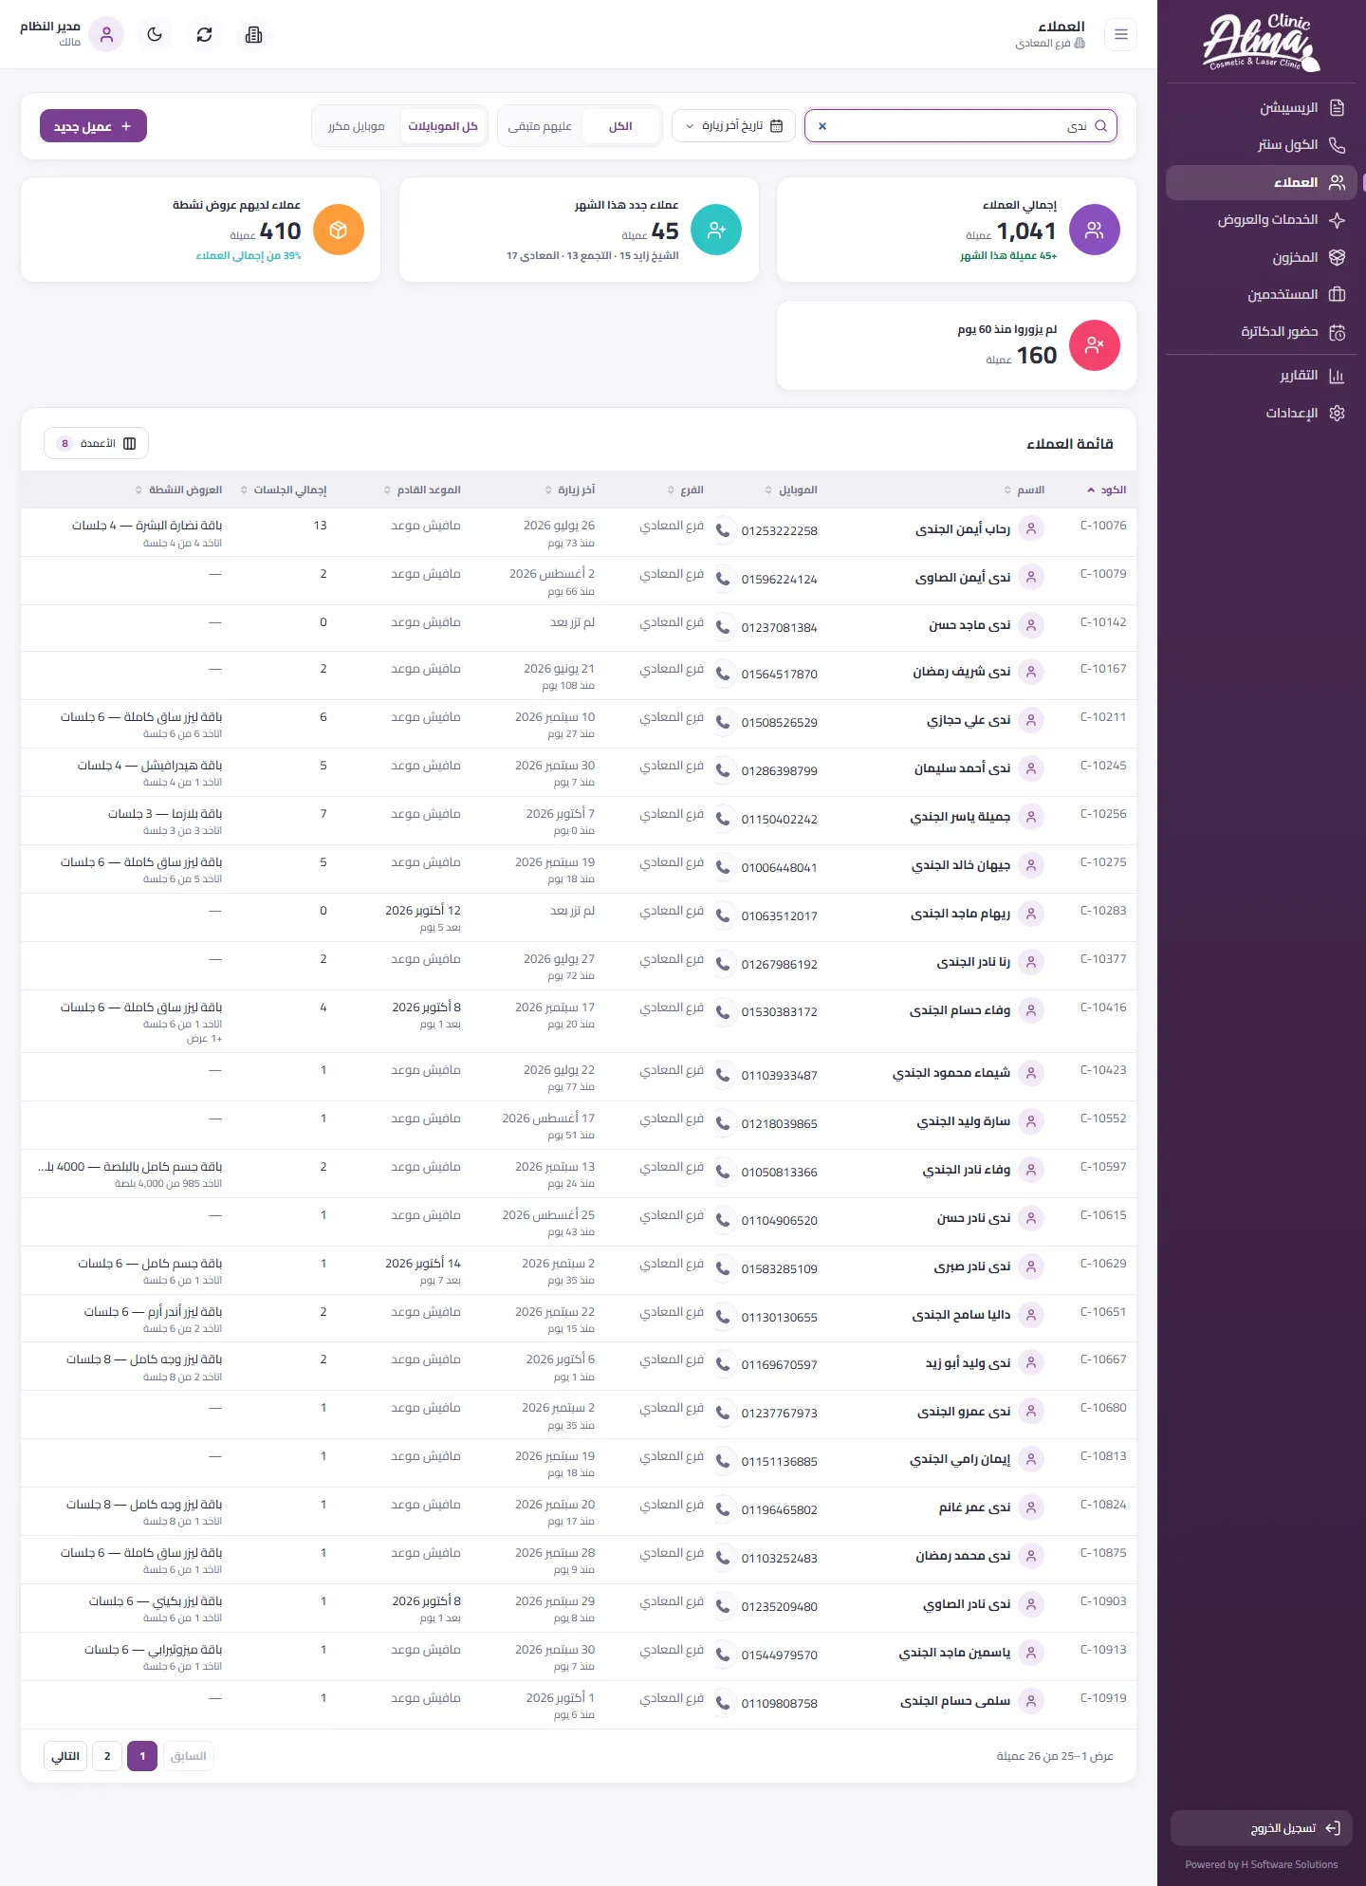Call phone icon for 01253222258
The width and height of the screenshot is (1366, 1886).
click(x=723, y=530)
